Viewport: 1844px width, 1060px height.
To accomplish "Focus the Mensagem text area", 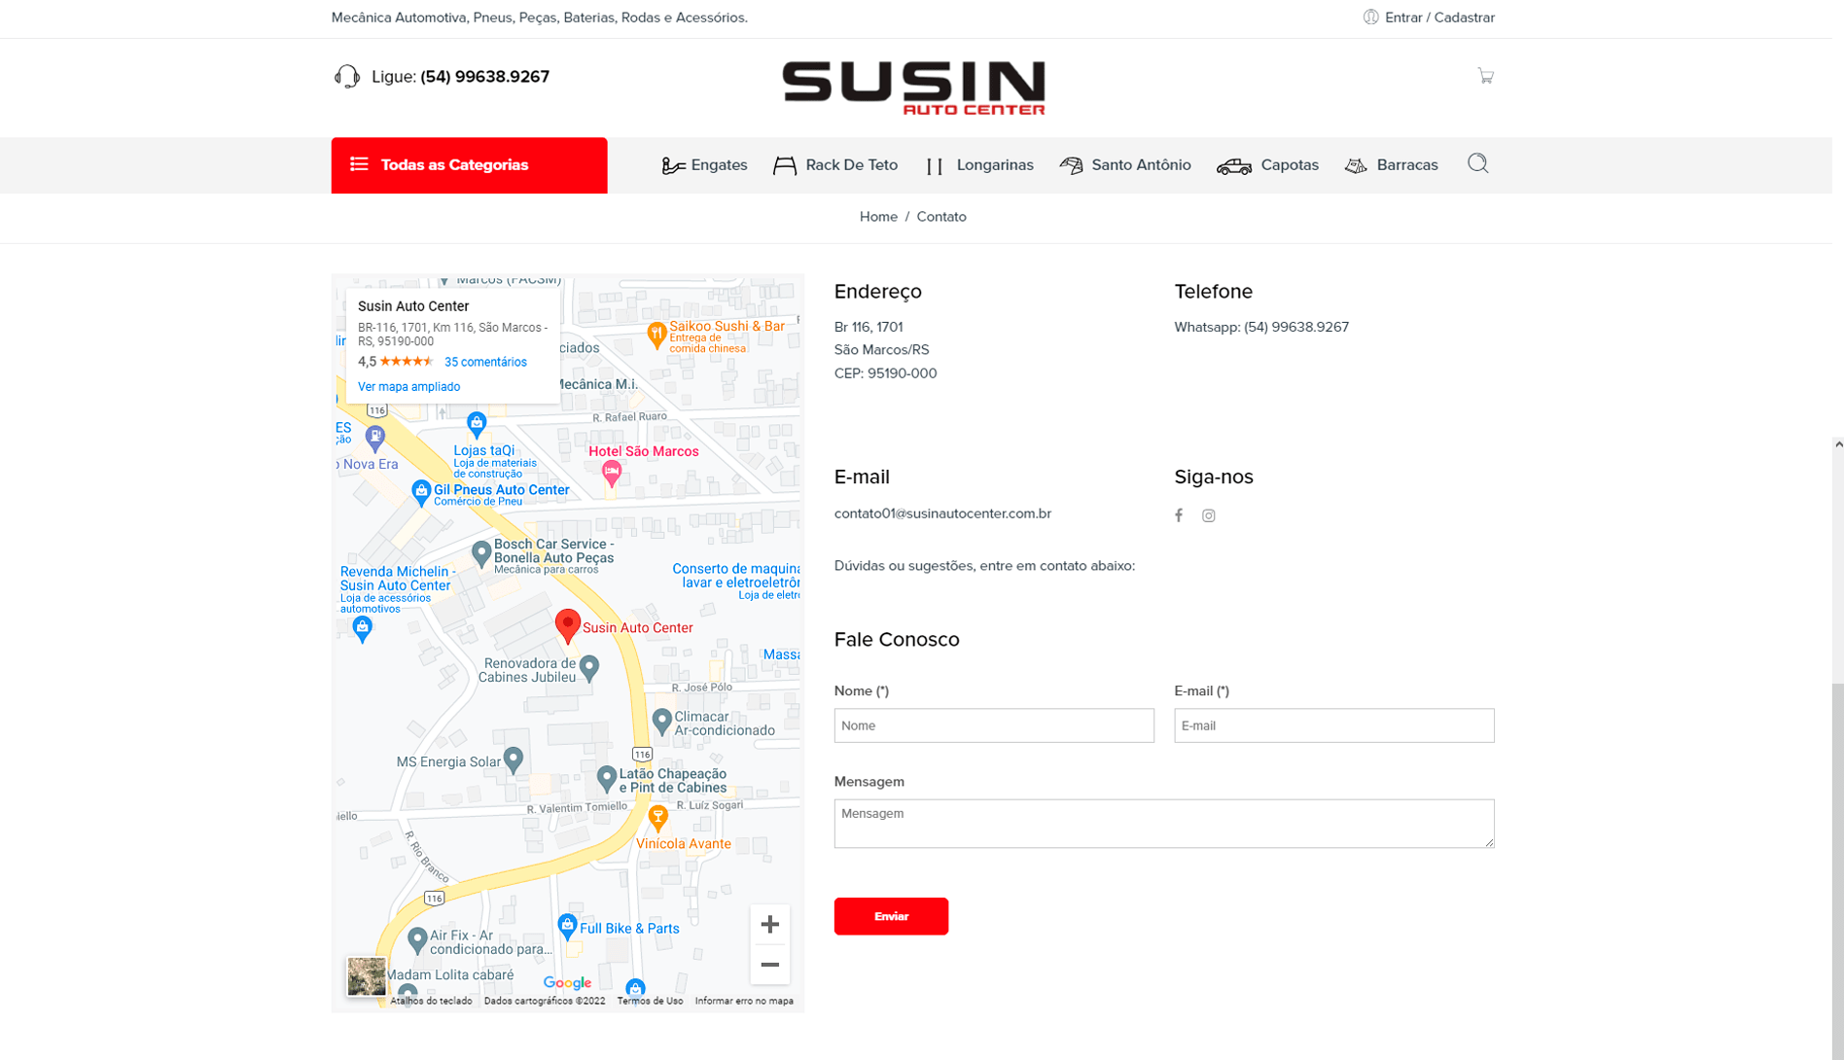I will (x=1164, y=824).
